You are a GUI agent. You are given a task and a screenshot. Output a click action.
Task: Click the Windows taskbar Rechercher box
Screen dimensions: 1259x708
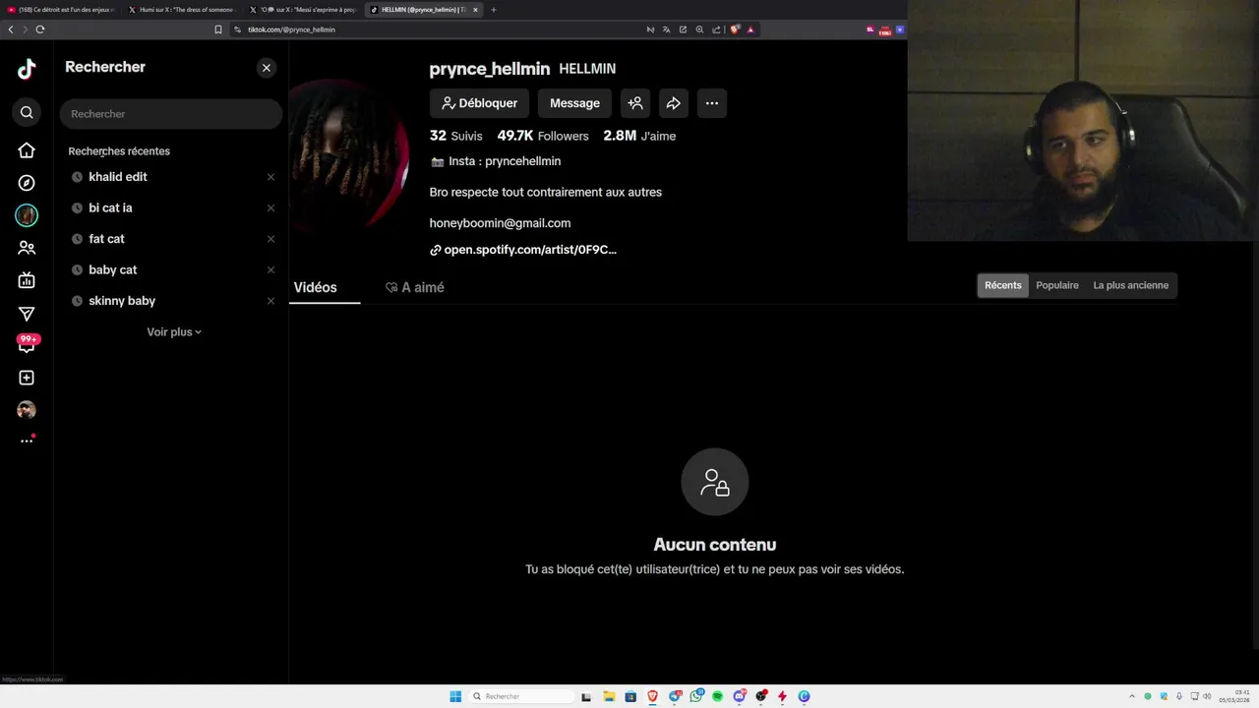(x=521, y=696)
